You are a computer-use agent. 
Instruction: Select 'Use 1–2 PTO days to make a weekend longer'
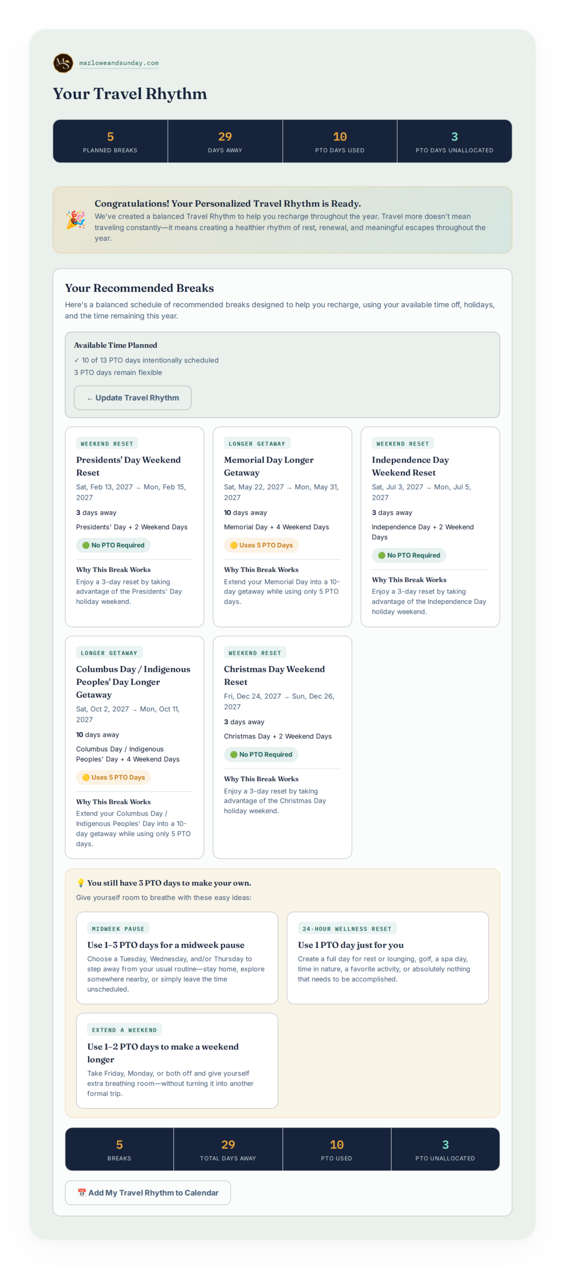pos(163,1052)
